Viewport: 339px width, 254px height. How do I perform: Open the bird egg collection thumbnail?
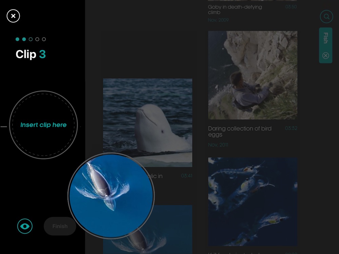tap(253, 75)
